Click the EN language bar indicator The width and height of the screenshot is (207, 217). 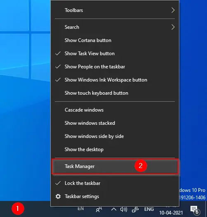tap(80, 208)
